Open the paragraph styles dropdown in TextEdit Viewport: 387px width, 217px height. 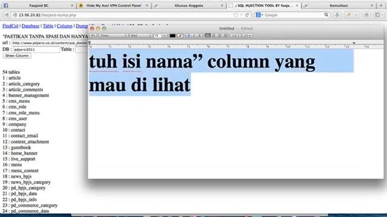[x=93, y=36]
